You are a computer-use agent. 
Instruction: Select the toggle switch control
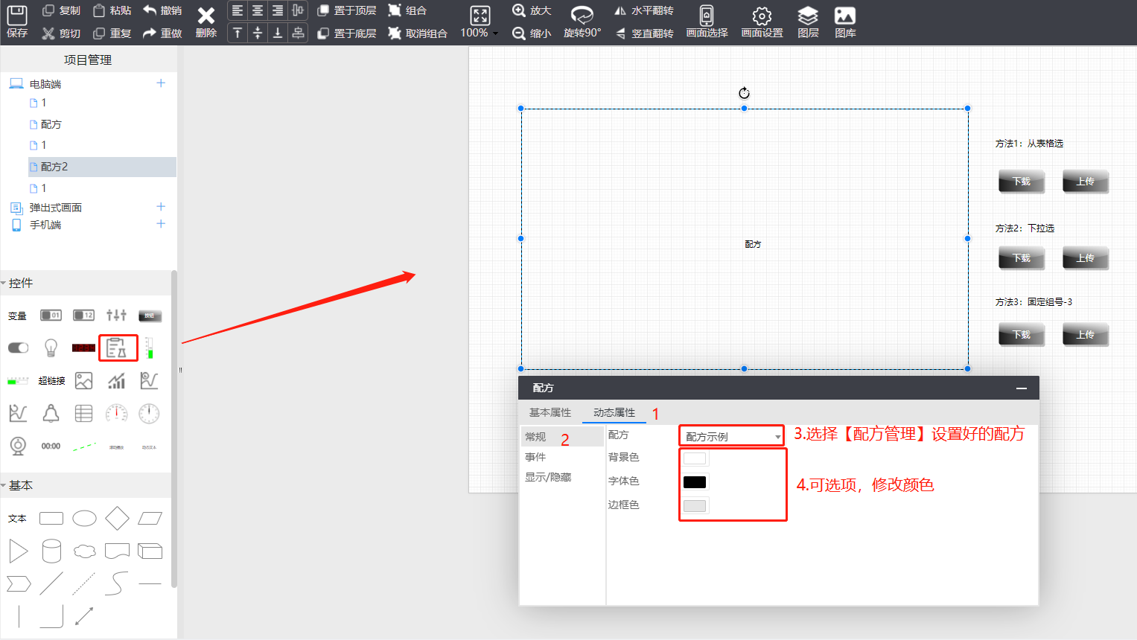pyautogui.click(x=18, y=348)
